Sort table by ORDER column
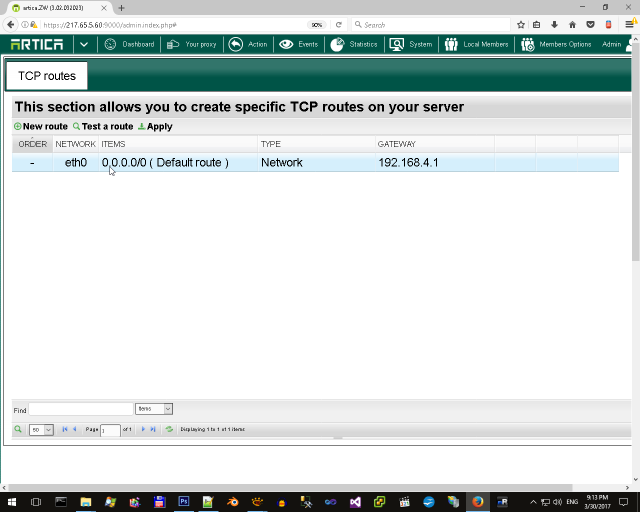640x512 pixels. pos(32,144)
